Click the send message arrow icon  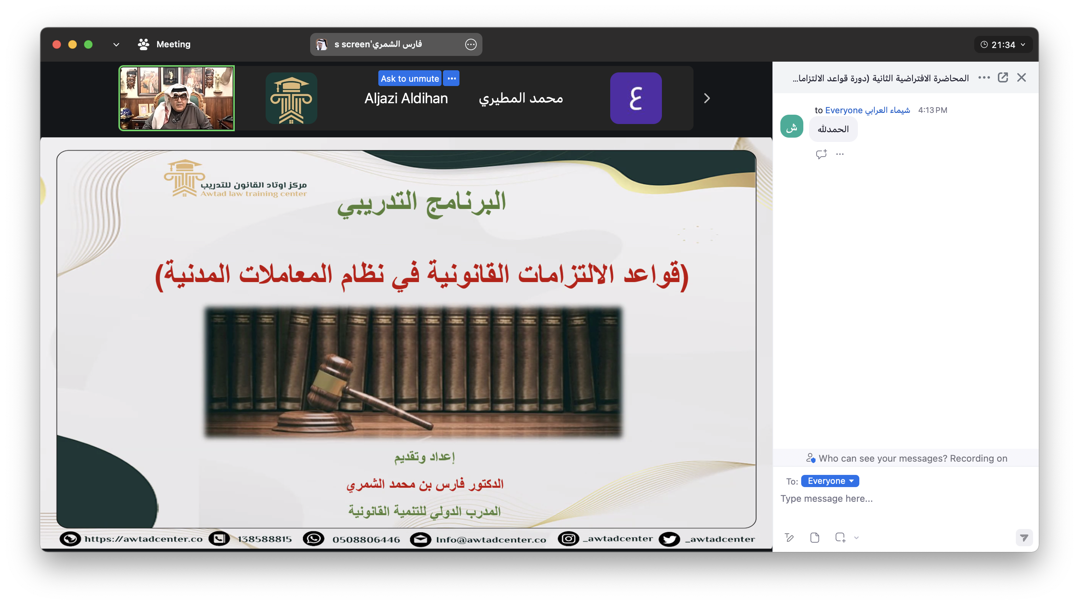coord(1024,538)
